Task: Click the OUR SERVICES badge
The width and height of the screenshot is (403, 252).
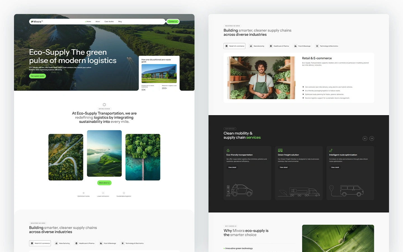Action: (x=230, y=129)
